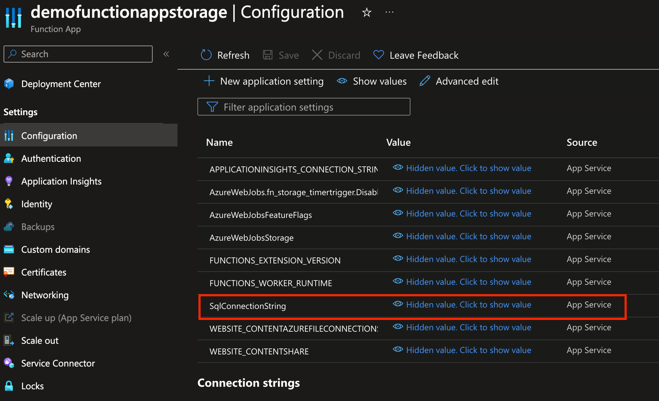This screenshot has width=659, height=401.
Task: Sort by the Name column header
Action: point(219,142)
